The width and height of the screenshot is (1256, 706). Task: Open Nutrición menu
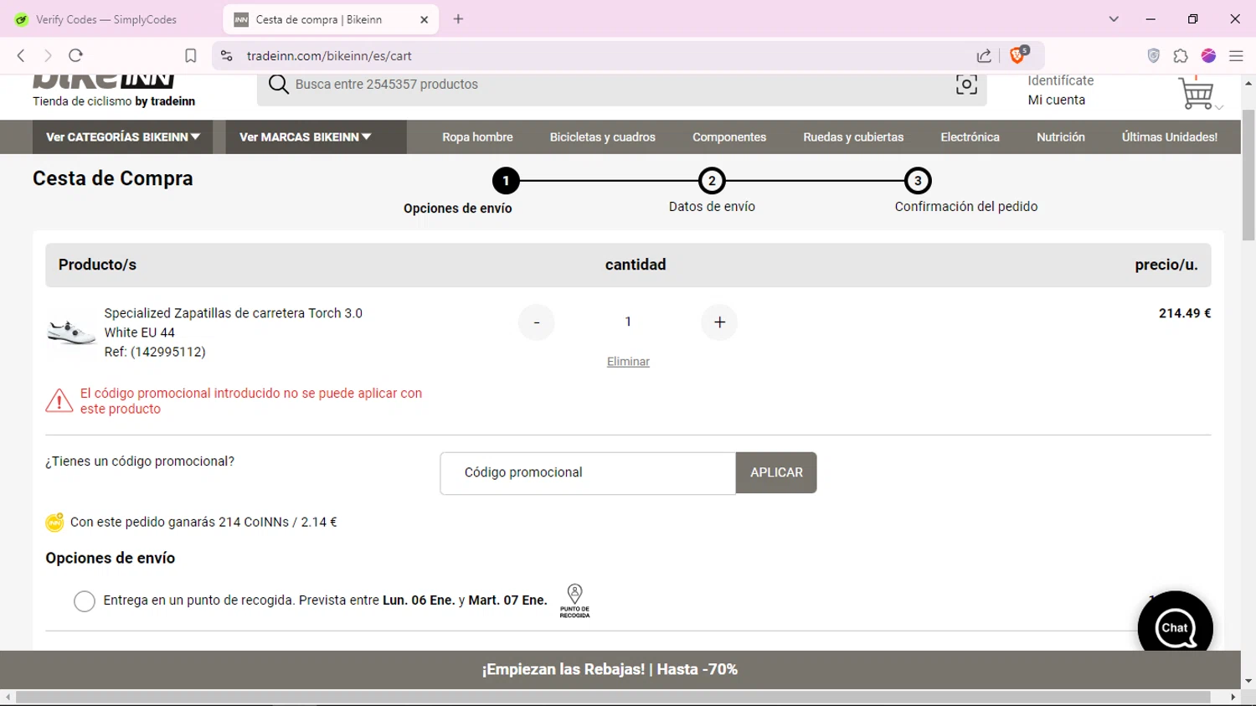[x=1061, y=137]
